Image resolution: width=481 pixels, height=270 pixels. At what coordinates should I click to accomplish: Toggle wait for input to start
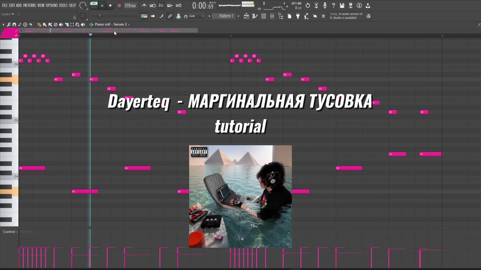click(153, 5)
